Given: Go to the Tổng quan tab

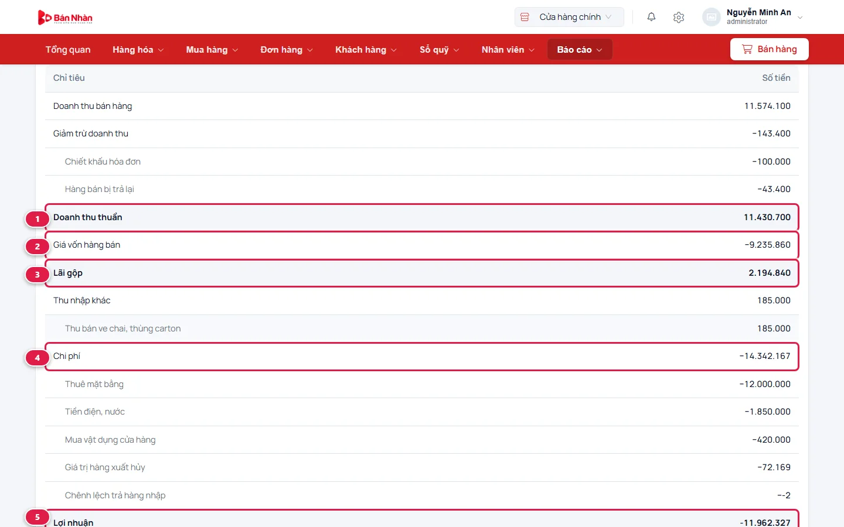Looking at the screenshot, I should click(68, 50).
